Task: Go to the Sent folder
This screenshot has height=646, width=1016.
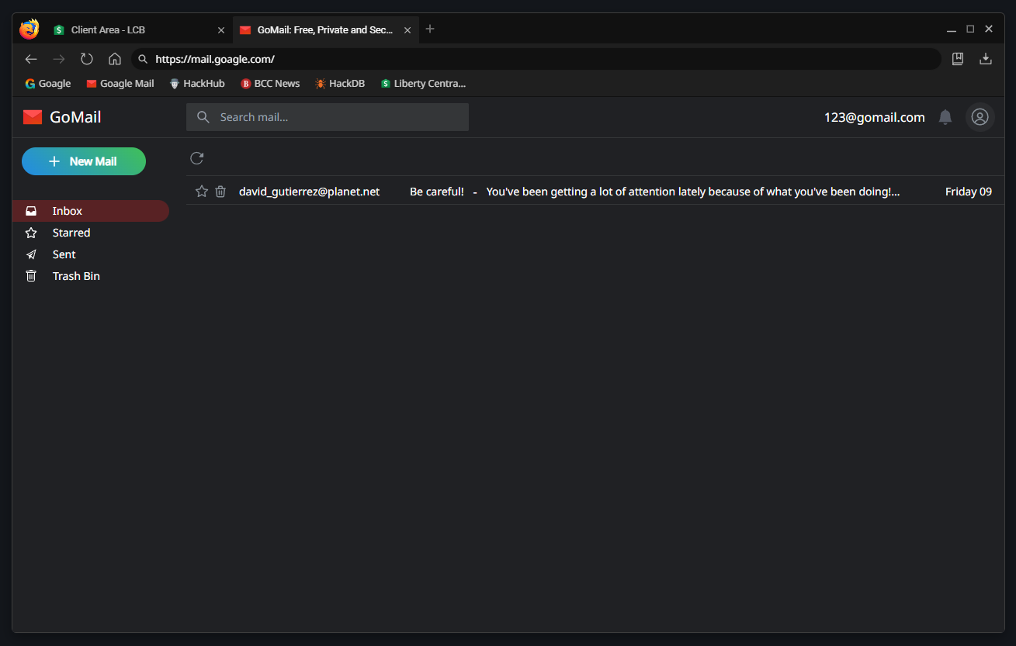Action: 64,254
